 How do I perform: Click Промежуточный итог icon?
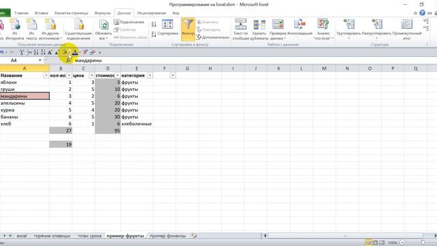(407, 29)
